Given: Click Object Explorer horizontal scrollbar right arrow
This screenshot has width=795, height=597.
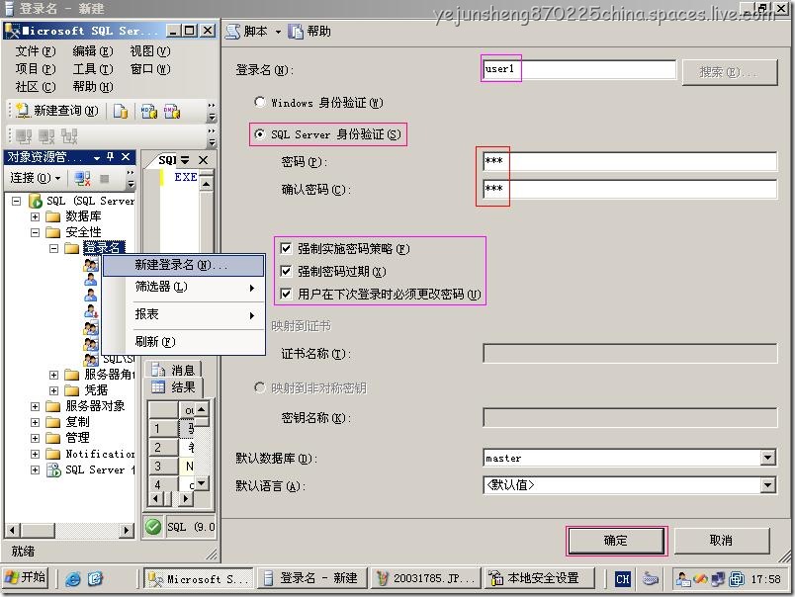Looking at the screenshot, I should [x=127, y=531].
